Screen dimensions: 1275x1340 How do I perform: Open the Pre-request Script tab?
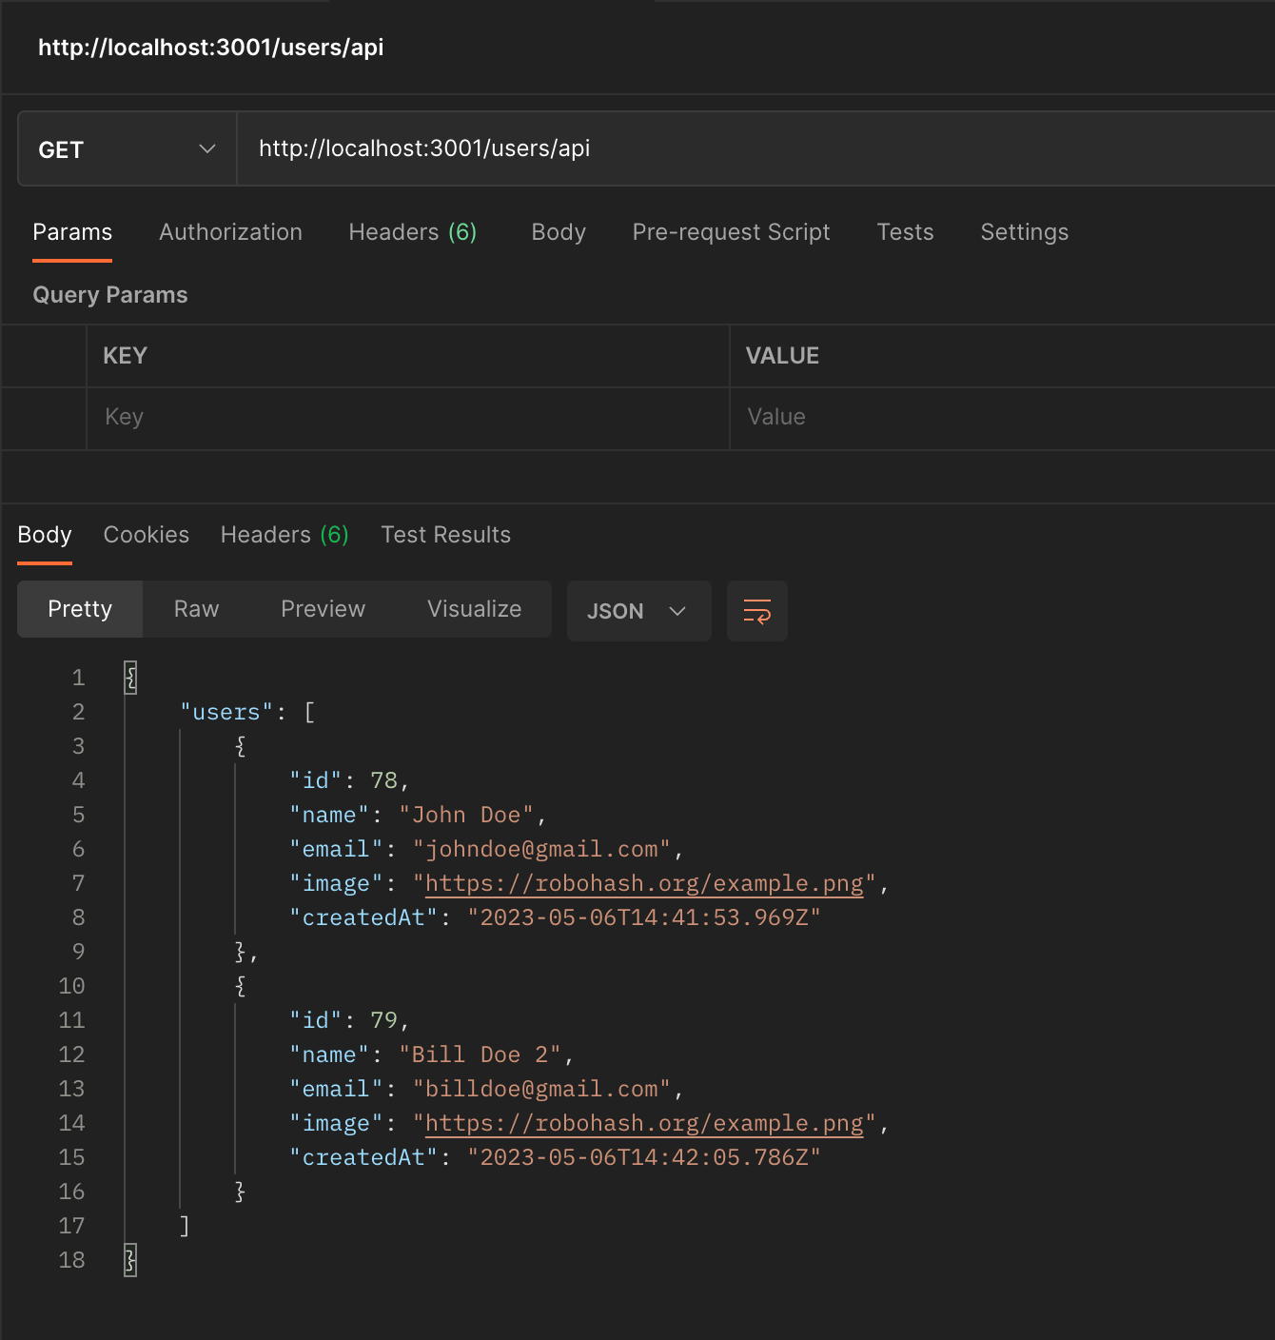pyautogui.click(x=731, y=231)
